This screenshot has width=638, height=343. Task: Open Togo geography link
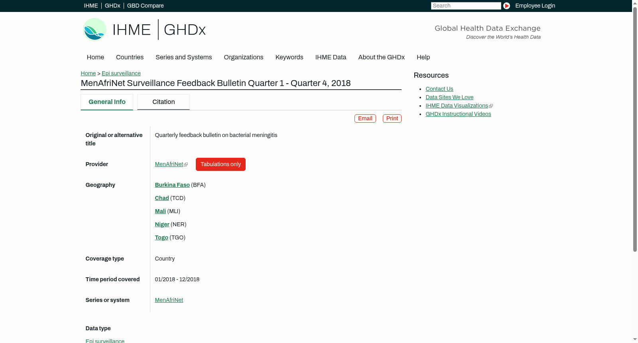click(161, 237)
